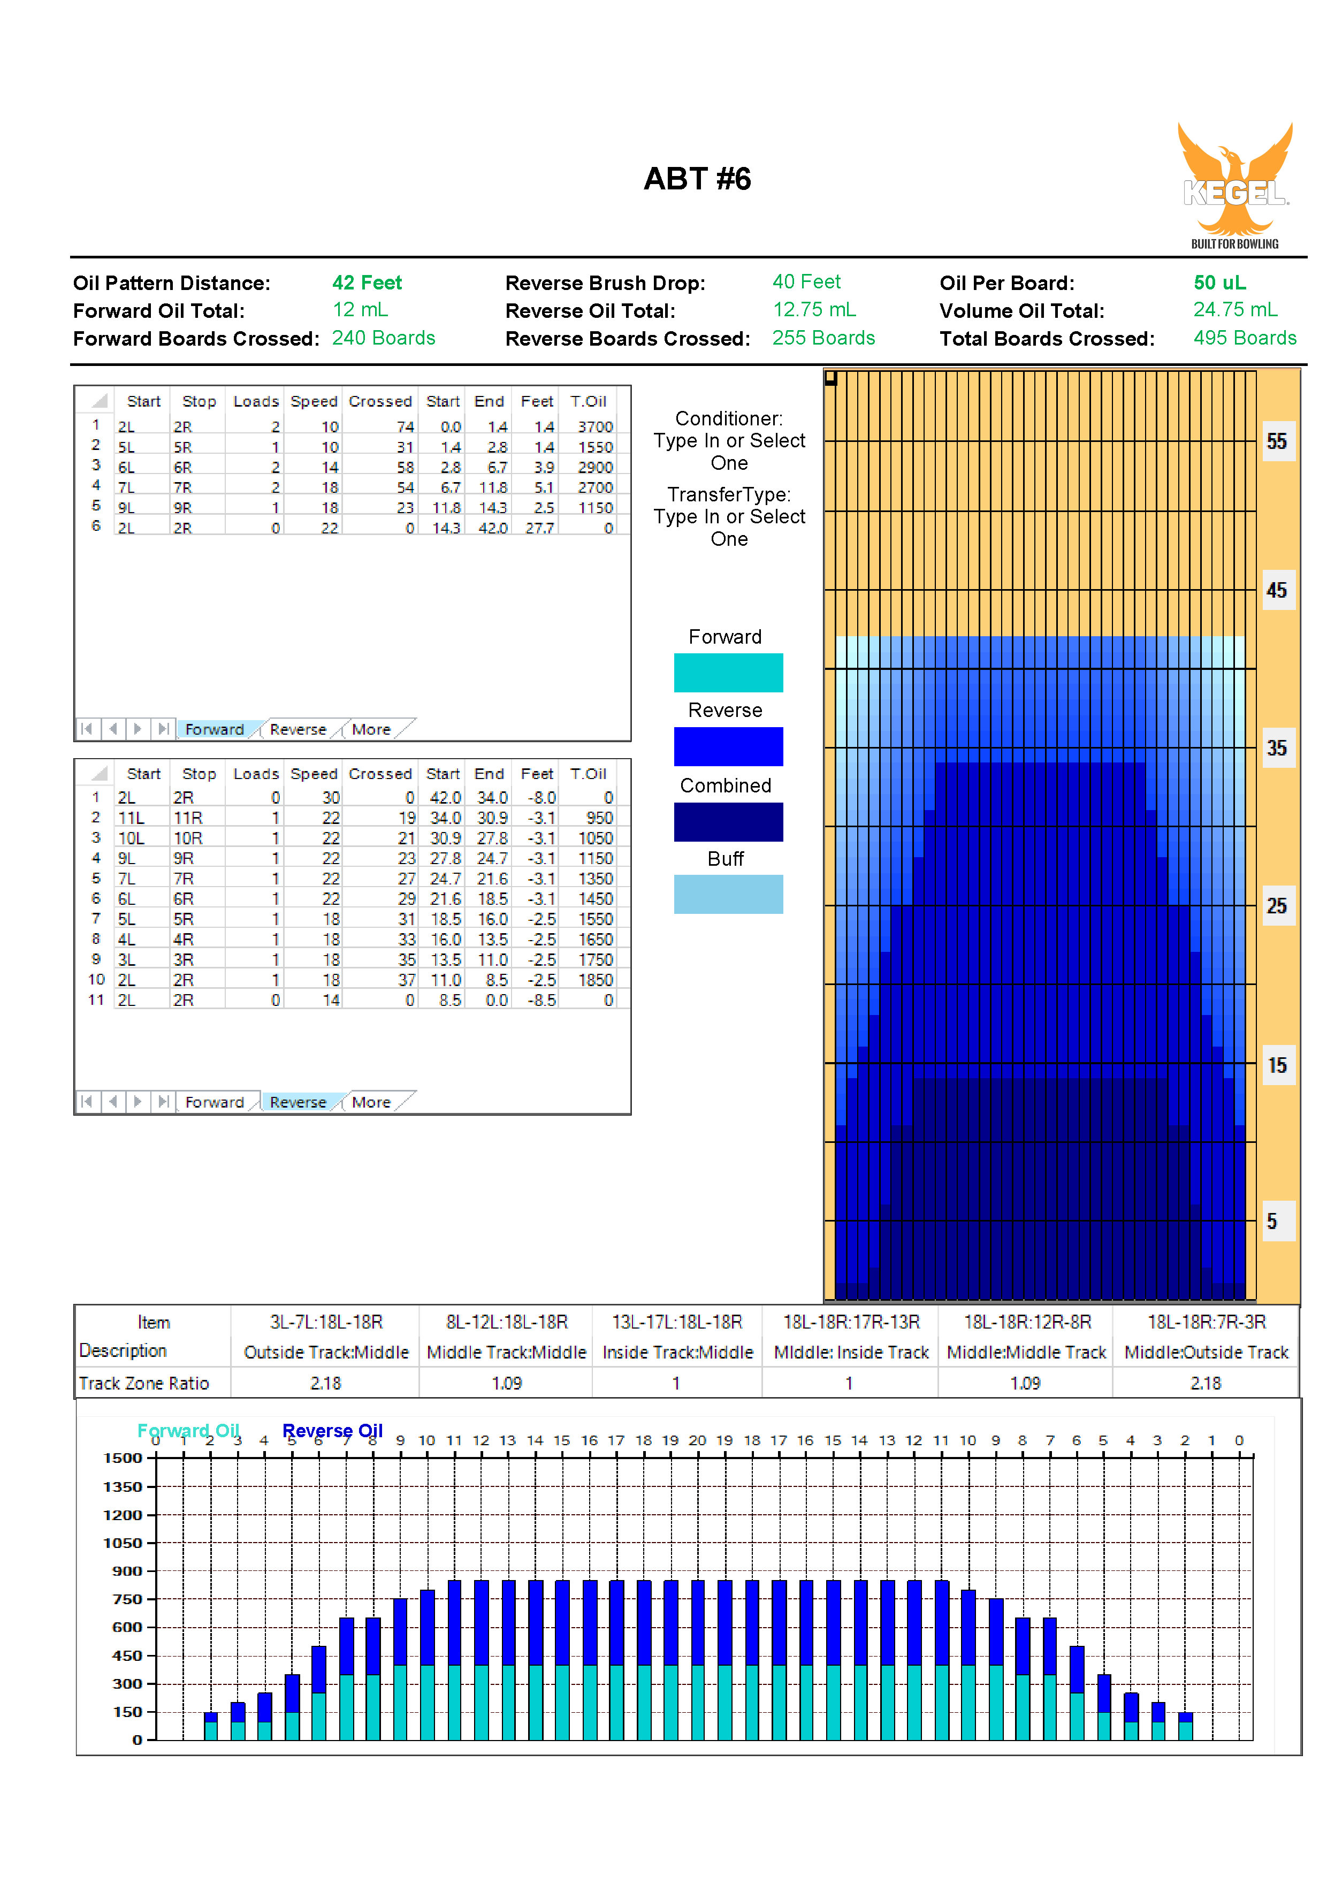Click previous-sheet arrow in upper table navigator
This screenshot has width=1327, height=1877.
pos(113,728)
